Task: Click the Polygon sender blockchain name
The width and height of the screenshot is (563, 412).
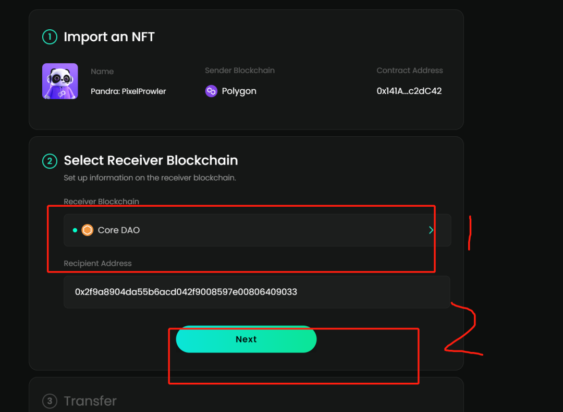Action: 239,91
